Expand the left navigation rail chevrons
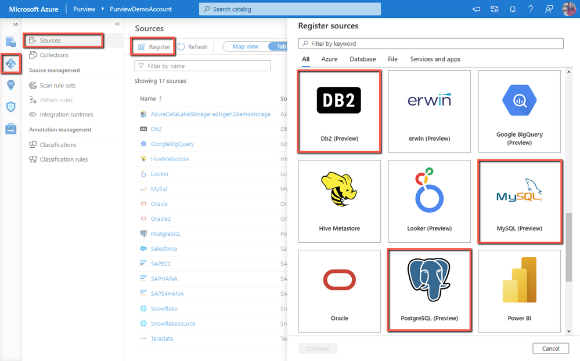 pos(16,24)
